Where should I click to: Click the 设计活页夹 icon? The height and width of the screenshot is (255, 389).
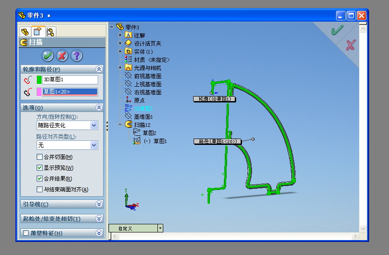[x=128, y=43]
